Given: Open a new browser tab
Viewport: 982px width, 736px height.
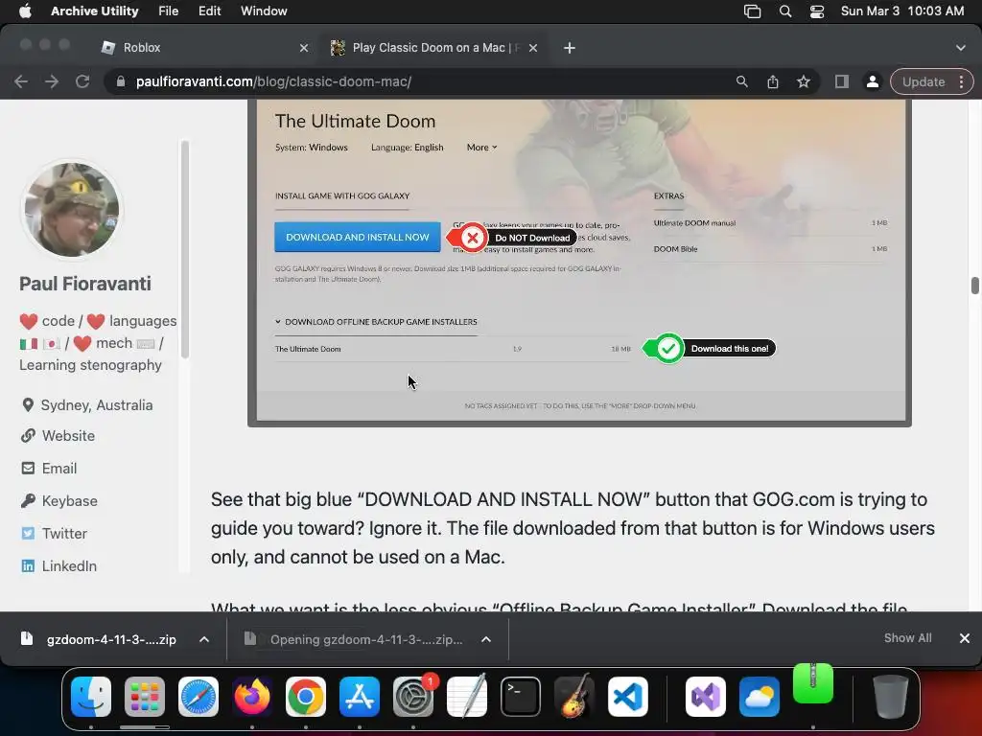Looking at the screenshot, I should (570, 48).
